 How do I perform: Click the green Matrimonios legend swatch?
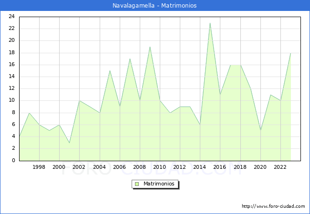pos(137,184)
